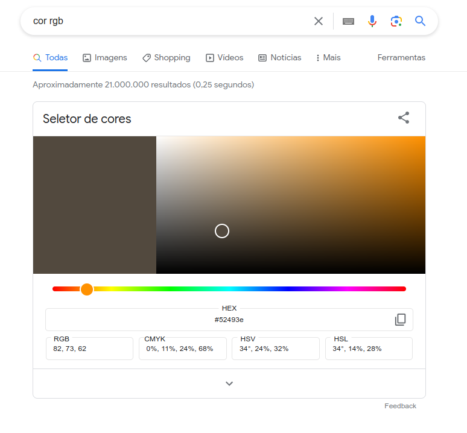The image size is (467, 433).
Task: Search by image using the camera icon
Action: [x=396, y=21]
